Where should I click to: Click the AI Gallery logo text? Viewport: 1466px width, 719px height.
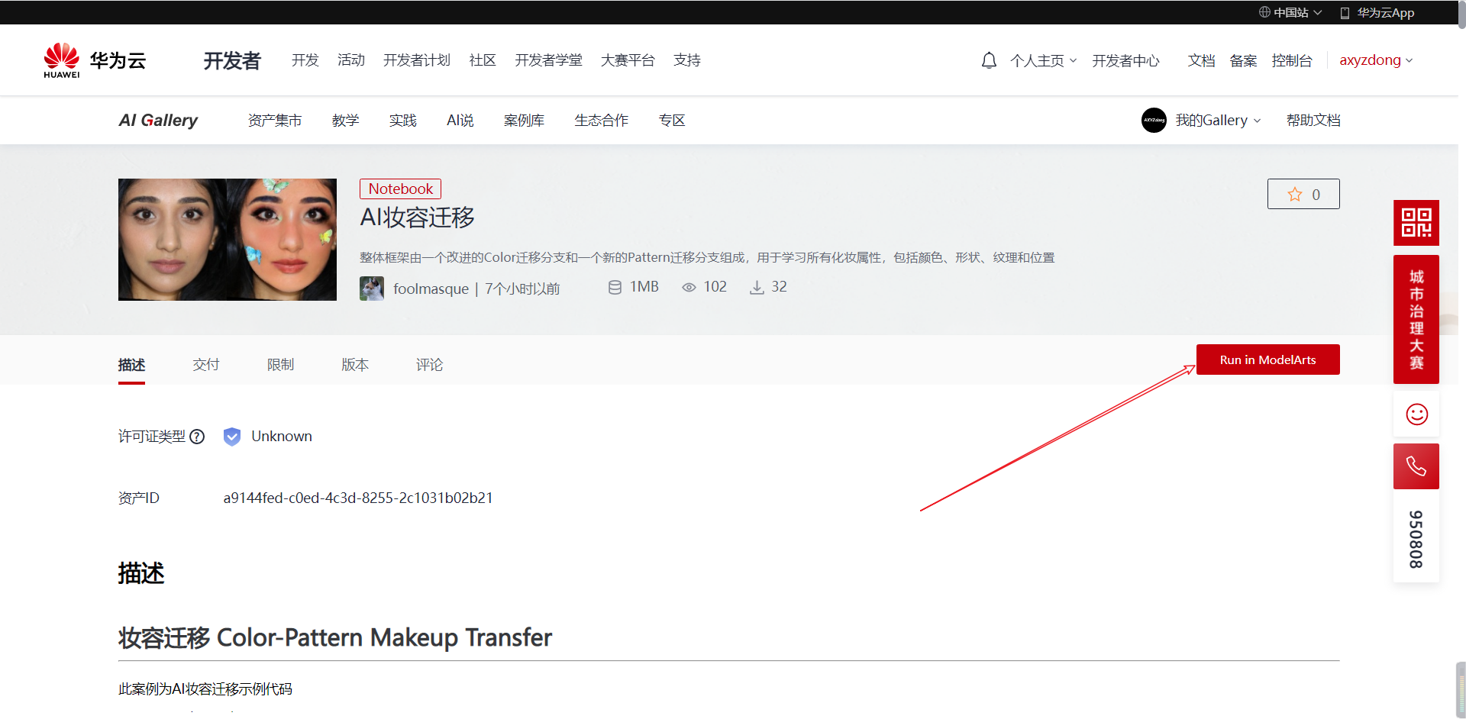(158, 120)
